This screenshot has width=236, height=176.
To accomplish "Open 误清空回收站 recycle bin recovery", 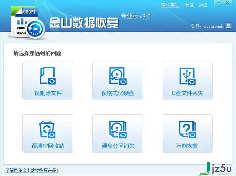I will coord(48,134).
